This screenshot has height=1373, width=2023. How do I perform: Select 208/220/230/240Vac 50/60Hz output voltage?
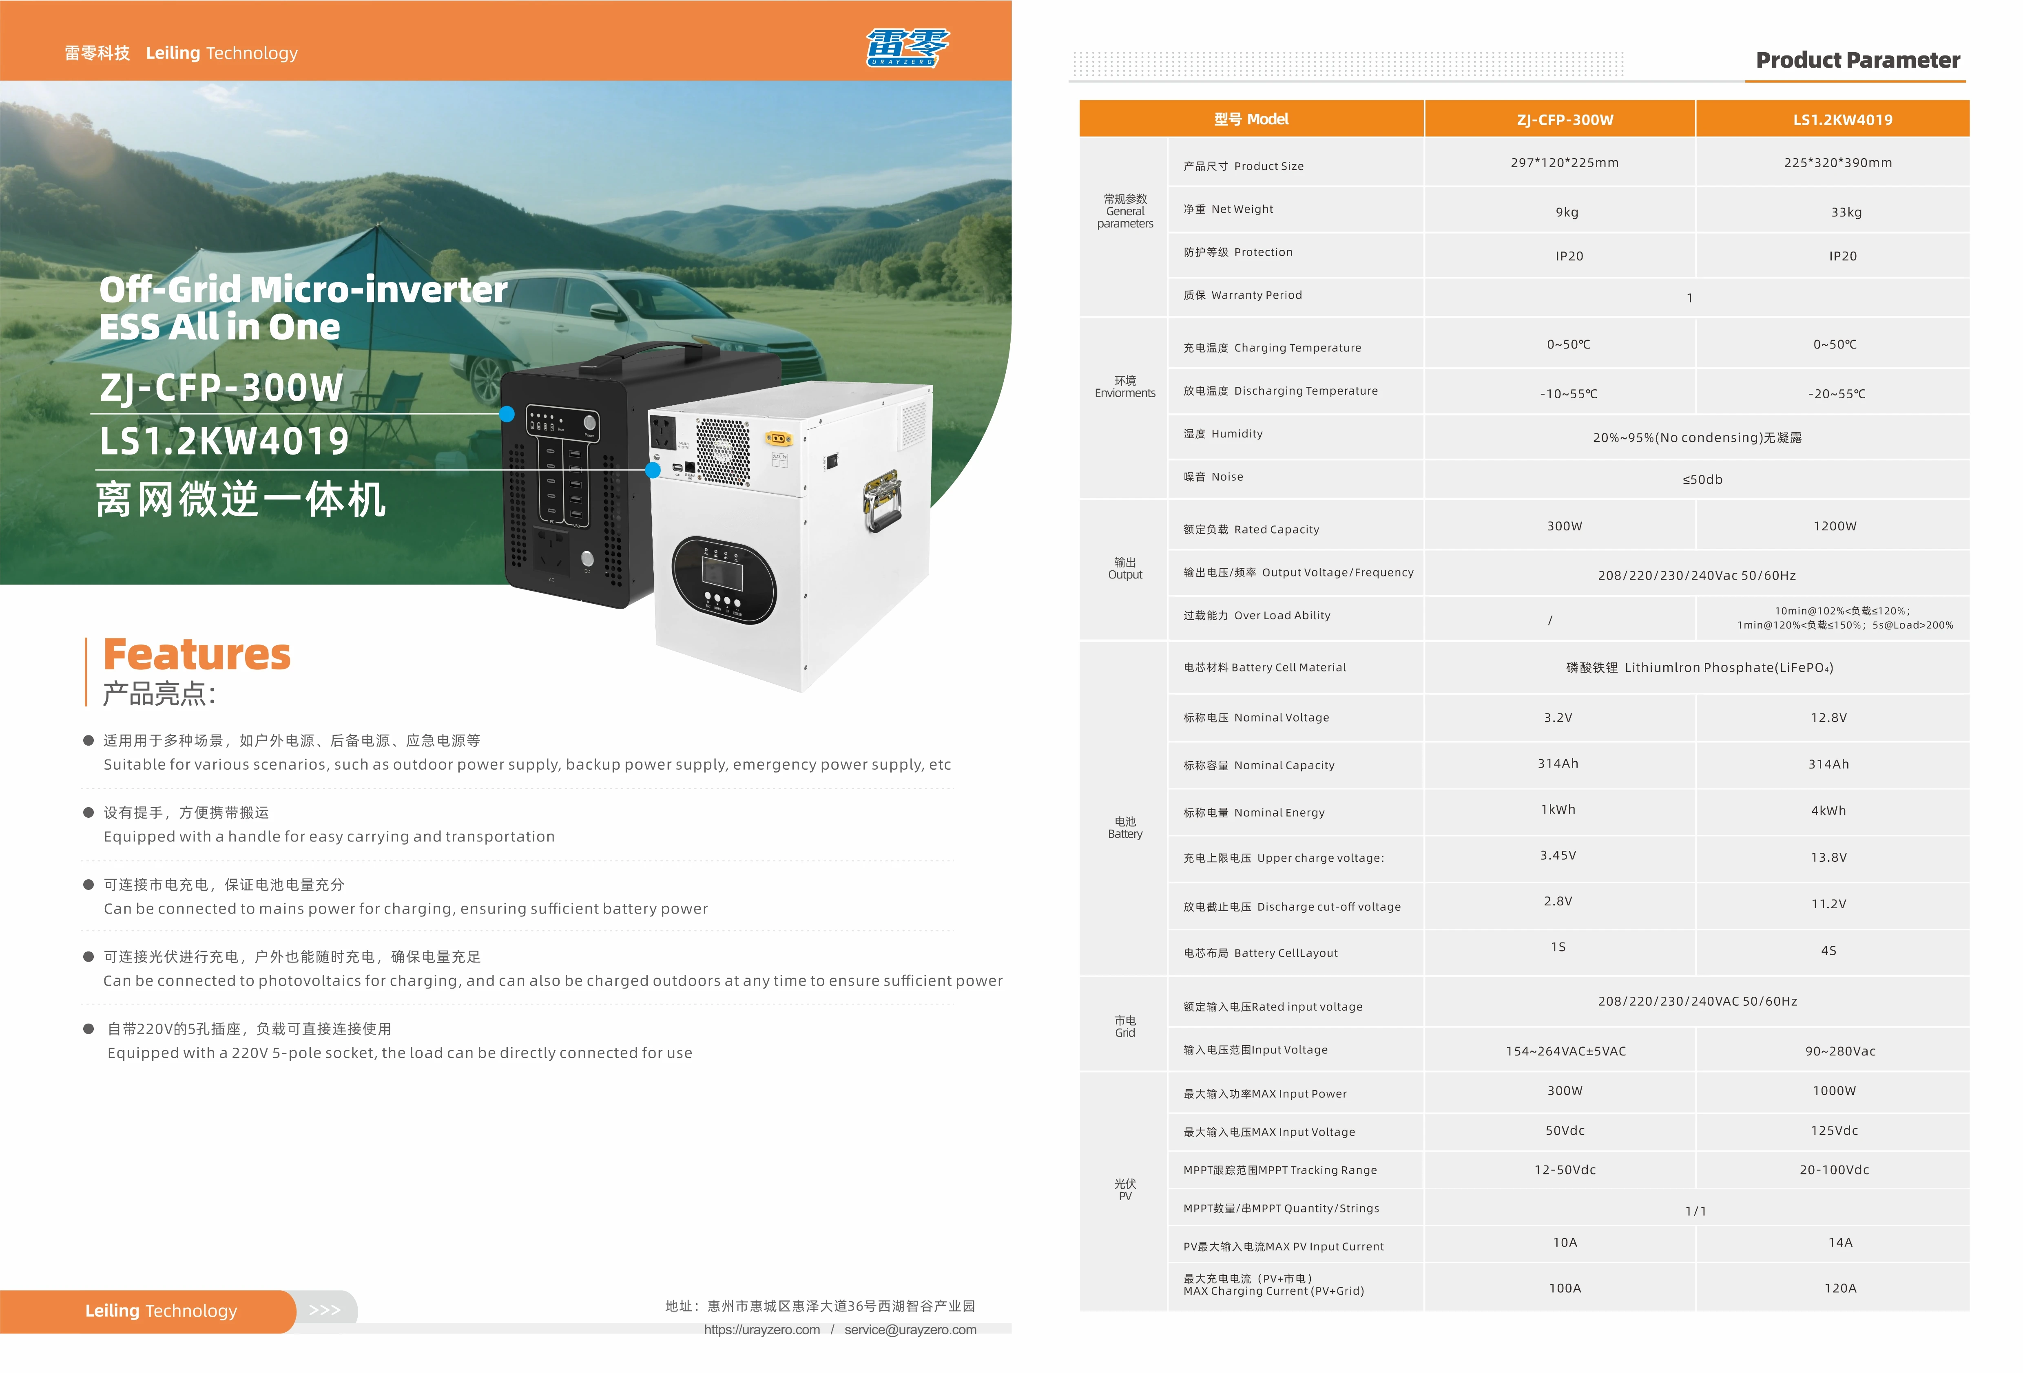(x=1697, y=575)
